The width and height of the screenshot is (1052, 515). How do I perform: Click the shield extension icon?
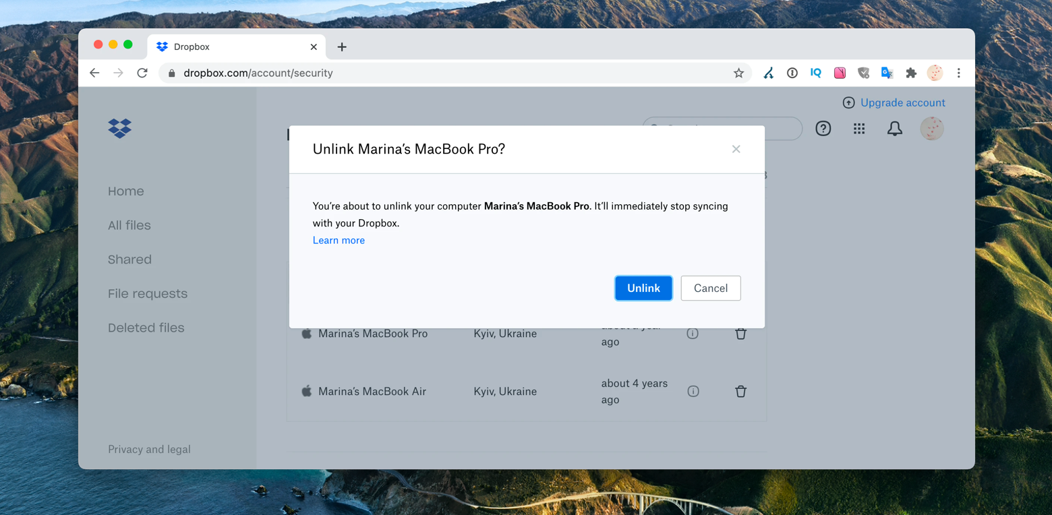coord(863,73)
